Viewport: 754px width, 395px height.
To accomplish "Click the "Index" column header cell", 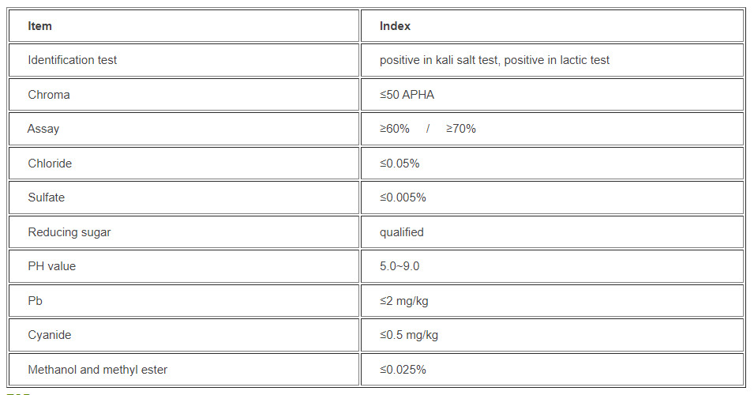I will 395,26.
